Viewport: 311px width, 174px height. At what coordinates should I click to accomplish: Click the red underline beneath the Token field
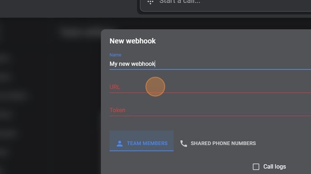click(210, 116)
